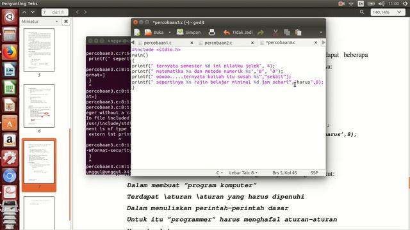Save the file with Simpan
410x230 pixels.
click(188, 33)
